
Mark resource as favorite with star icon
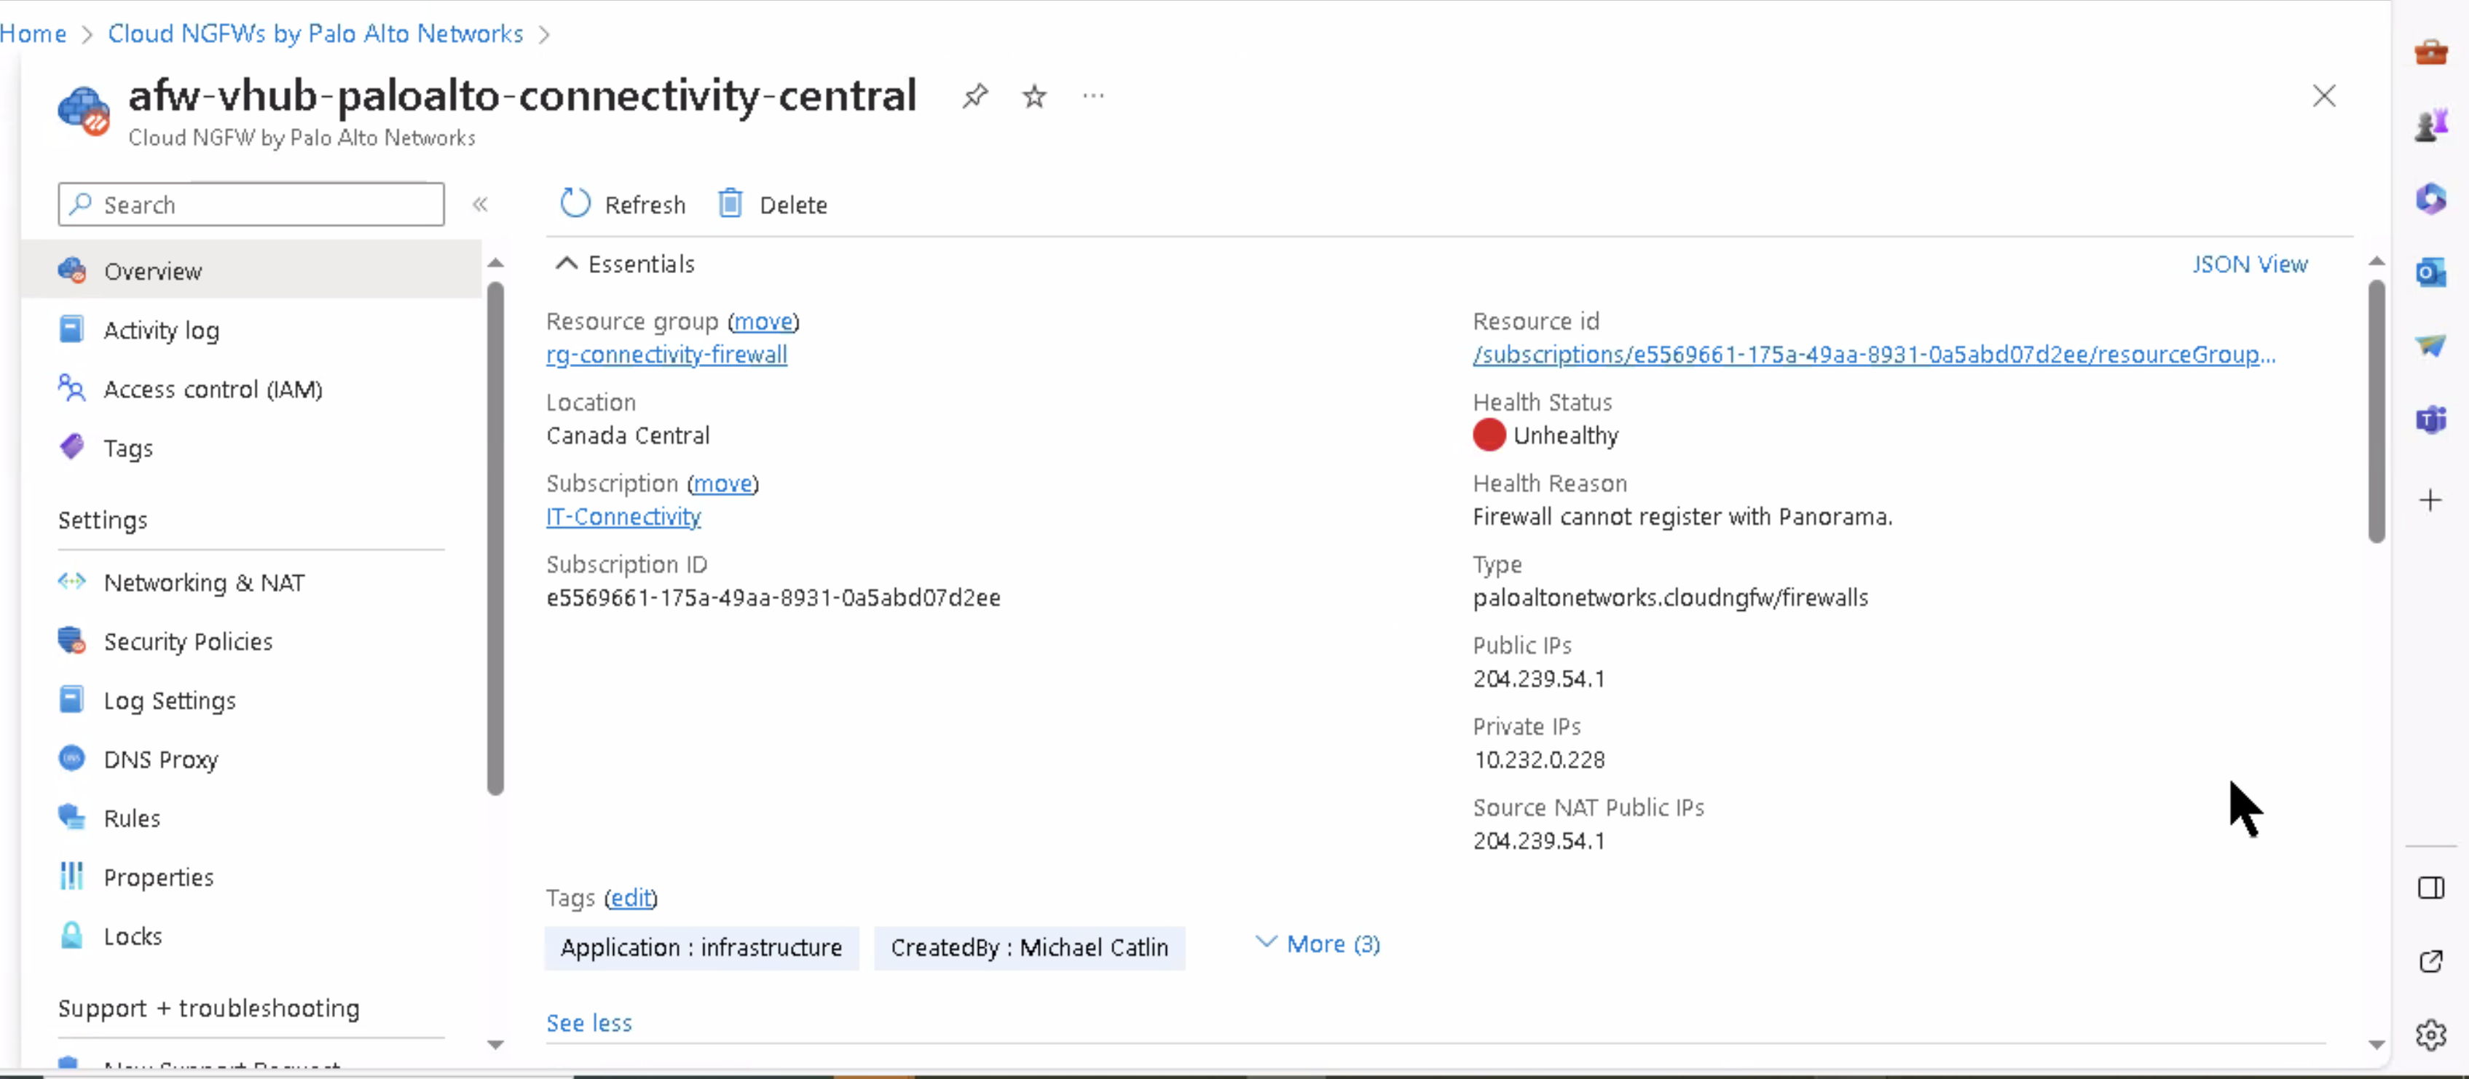[1033, 96]
